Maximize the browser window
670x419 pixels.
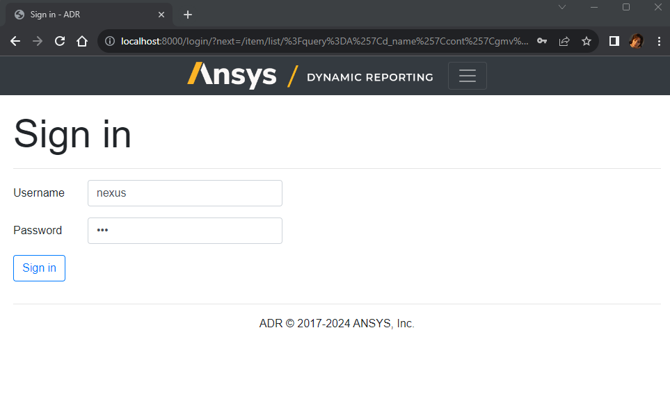pyautogui.click(x=626, y=7)
